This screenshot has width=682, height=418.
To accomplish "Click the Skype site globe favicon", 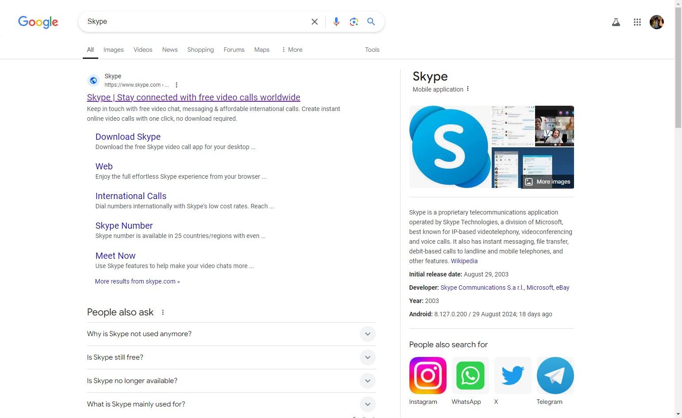I will (x=93, y=81).
